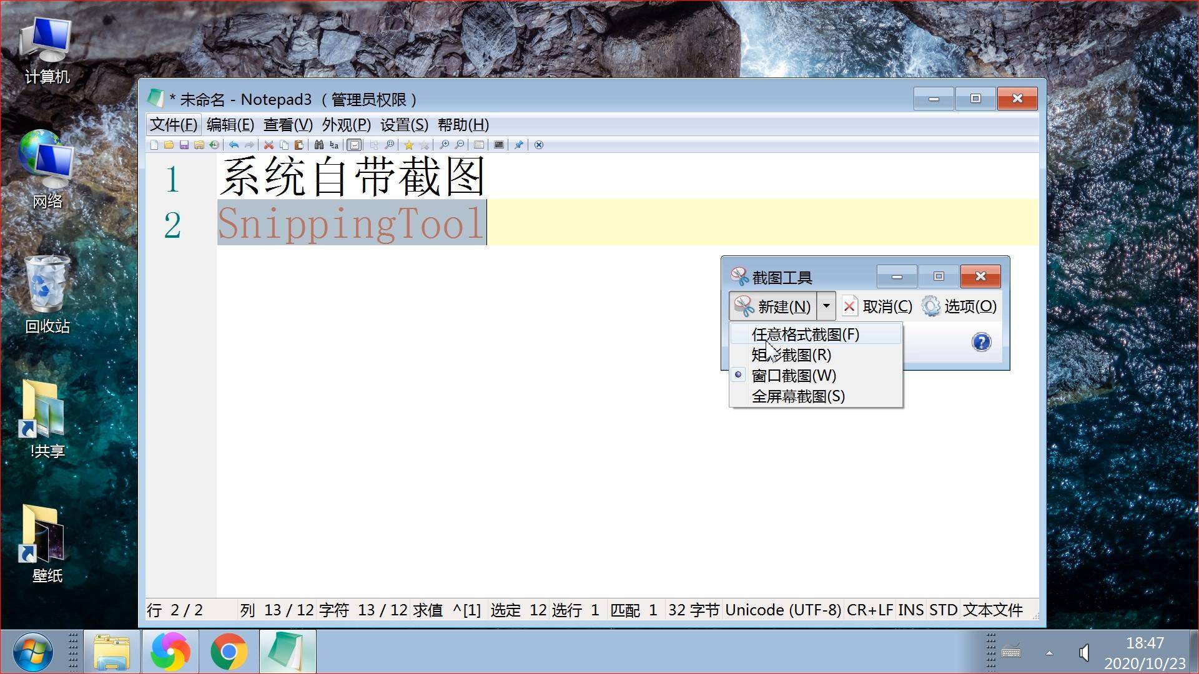Click the purple Save file toolbar icon
Image resolution: width=1199 pixels, height=674 pixels.
tap(184, 145)
